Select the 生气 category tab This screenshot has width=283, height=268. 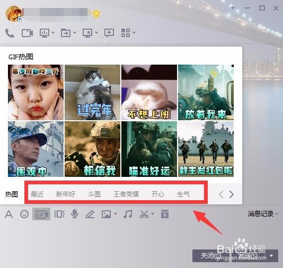click(183, 194)
